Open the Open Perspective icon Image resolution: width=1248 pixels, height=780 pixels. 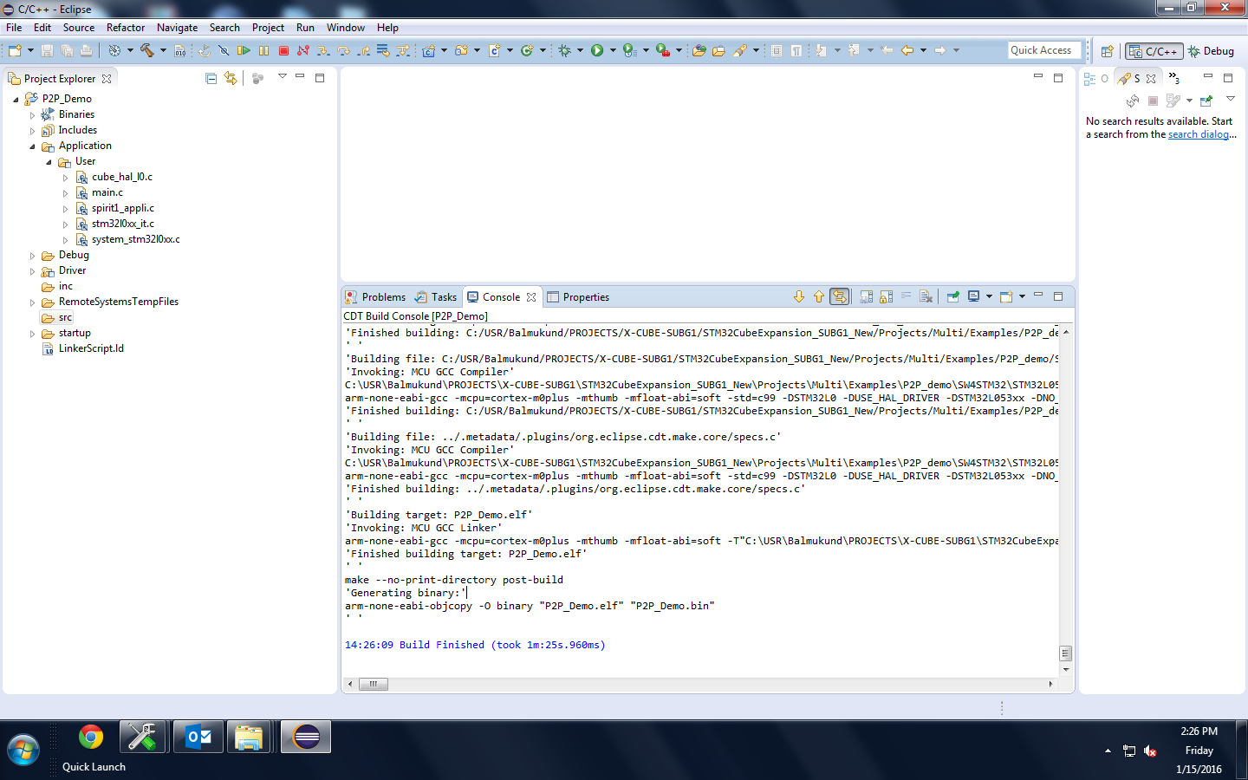(1107, 52)
